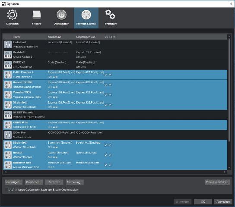Click Keylab 61 [Emuliert] in Empfangen von
Image resolution: width=235 pixels, height=207 pixels.
(x=88, y=52)
